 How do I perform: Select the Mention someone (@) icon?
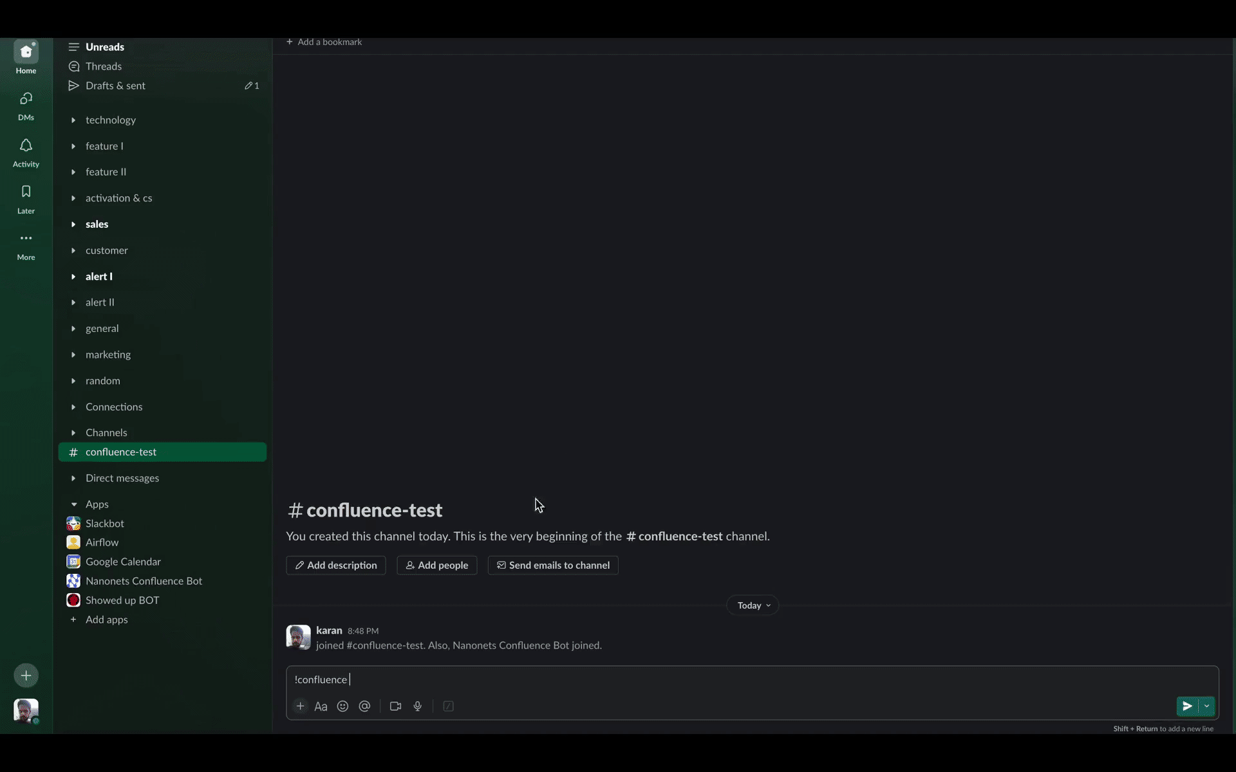365,706
